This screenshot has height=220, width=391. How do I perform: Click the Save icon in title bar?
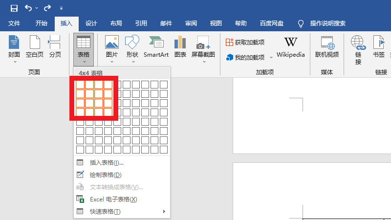pos(14,8)
